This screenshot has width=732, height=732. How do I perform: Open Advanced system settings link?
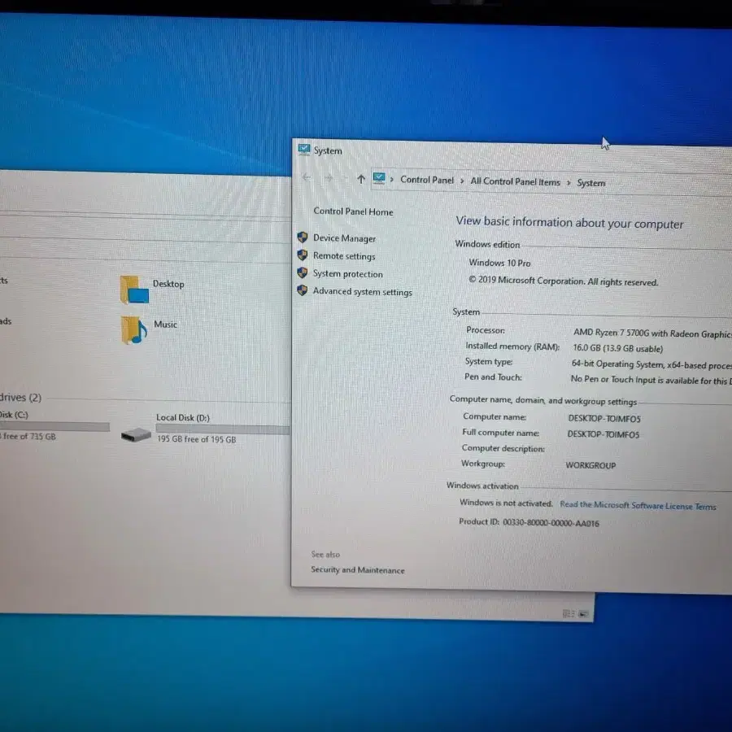click(x=362, y=292)
